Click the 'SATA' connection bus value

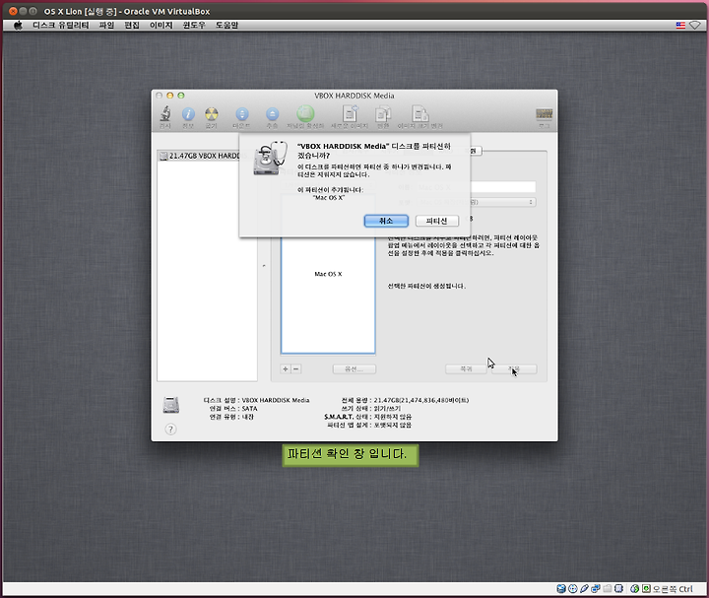click(249, 409)
